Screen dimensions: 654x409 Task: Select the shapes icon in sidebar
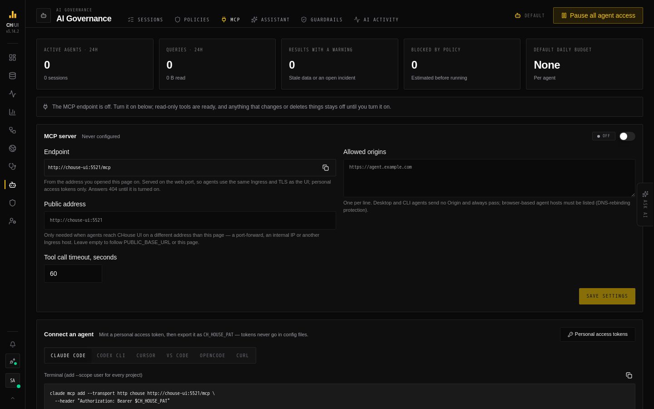12,130
